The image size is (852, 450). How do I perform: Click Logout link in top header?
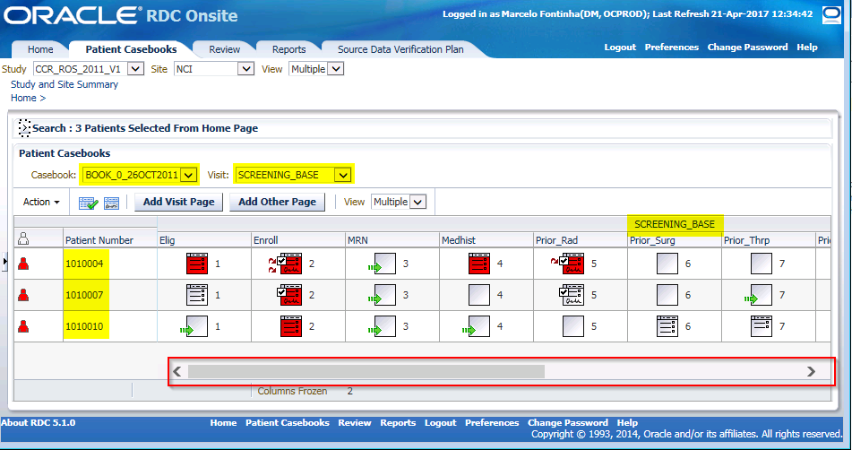[x=620, y=48]
